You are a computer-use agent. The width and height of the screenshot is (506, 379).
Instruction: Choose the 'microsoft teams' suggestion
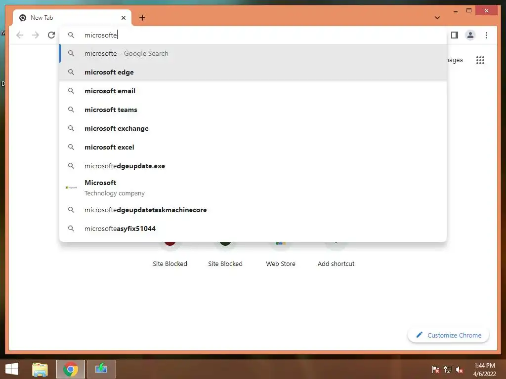click(253, 110)
